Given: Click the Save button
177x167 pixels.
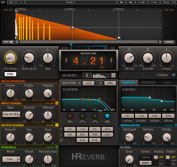Looking at the screenshot, I should (166, 2).
